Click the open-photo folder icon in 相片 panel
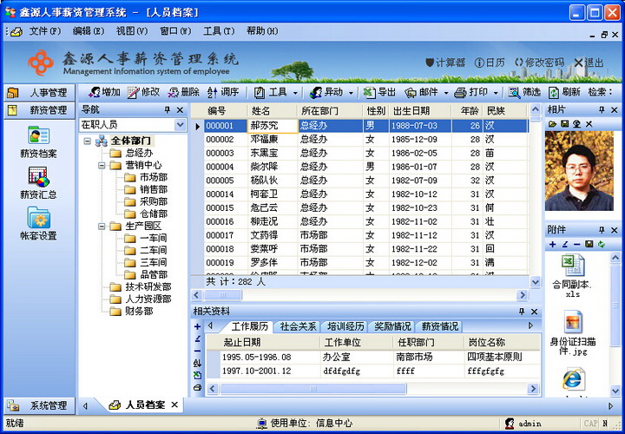The image size is (625, 434). coord(552,124)
